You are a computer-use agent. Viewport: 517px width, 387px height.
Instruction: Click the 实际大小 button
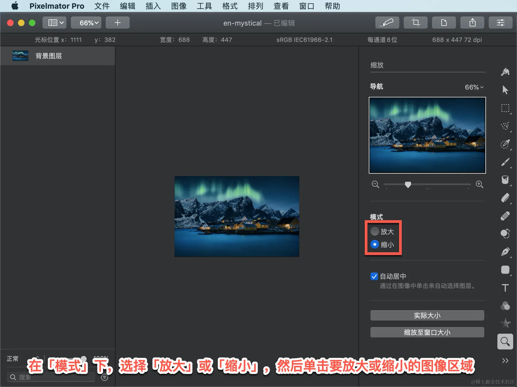click(x=427, y=315)
